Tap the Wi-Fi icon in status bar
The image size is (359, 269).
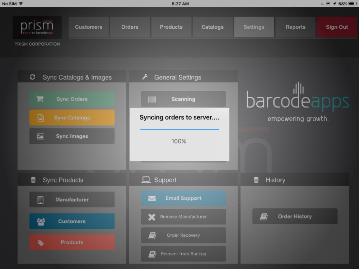(21, 4)
